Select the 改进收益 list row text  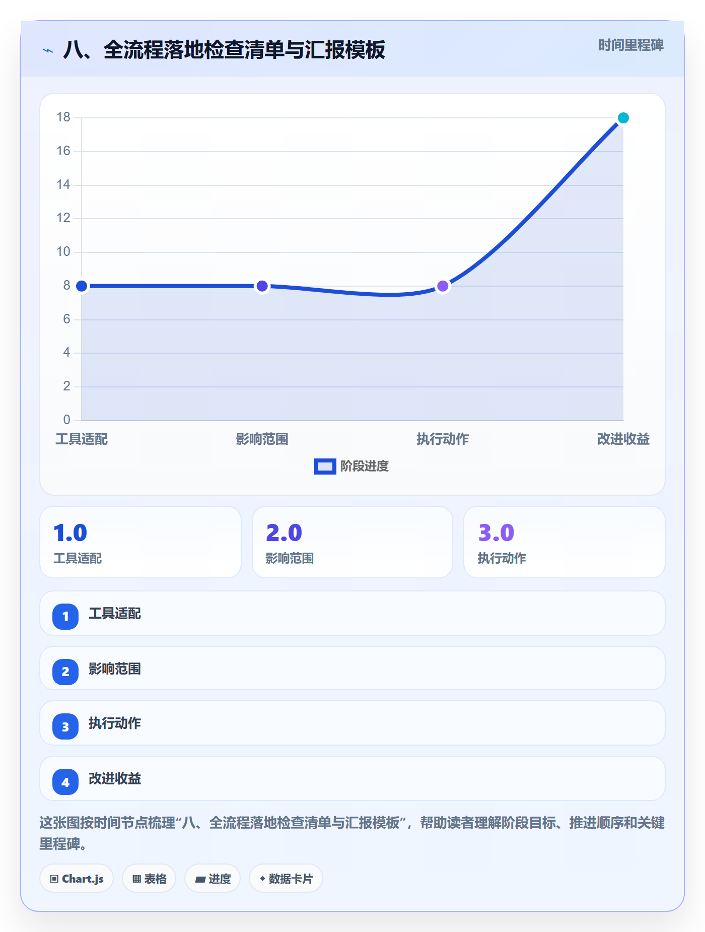[115, 779]
